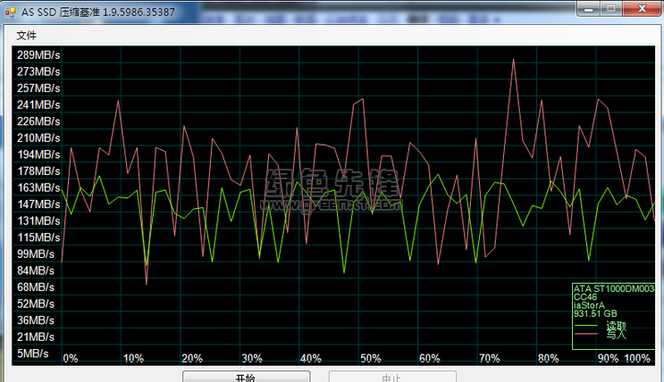Click the 68MB/s axis label
Screen dimensions: 664x382
click(36, 287)
